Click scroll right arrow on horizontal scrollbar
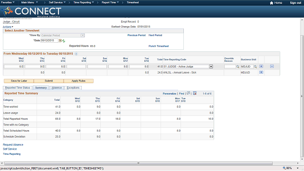The height and width of the screenshot is (171, 304). (298, 163)
